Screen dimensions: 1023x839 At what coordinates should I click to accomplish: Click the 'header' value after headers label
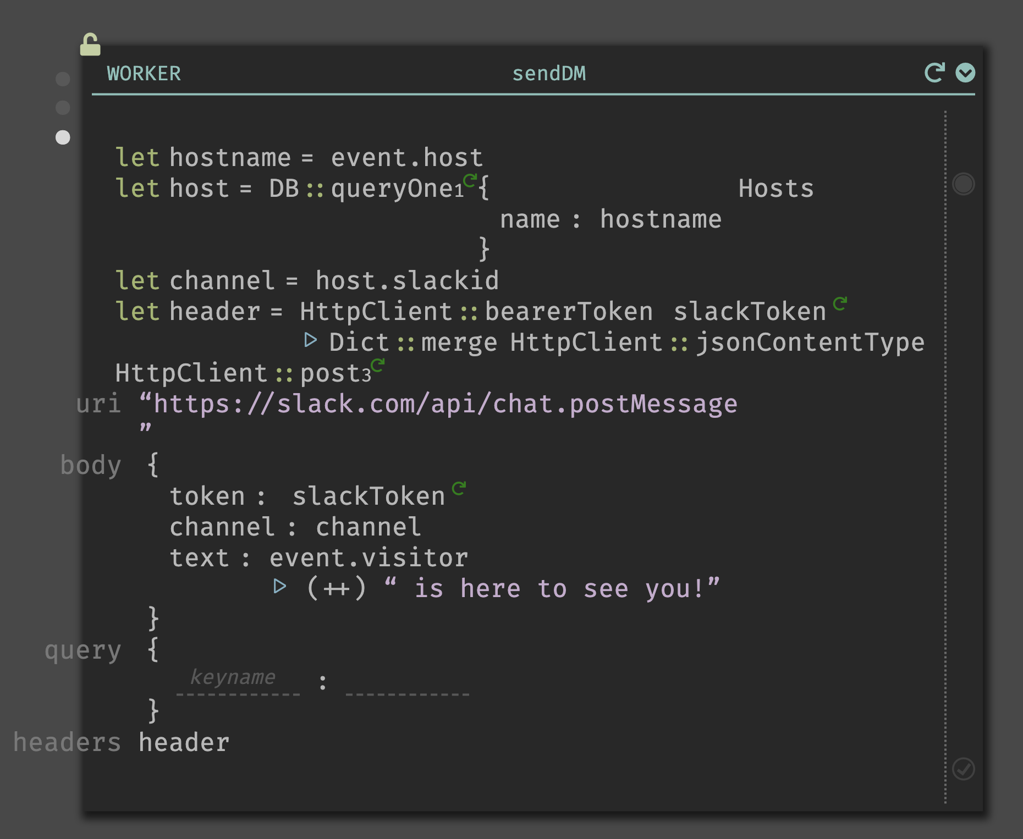(184, 743)
